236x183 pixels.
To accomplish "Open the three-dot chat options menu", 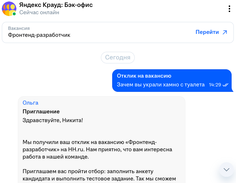I will pos(229,9).
